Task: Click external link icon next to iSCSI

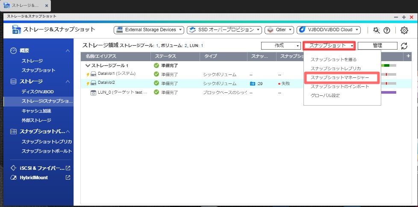Action: (68, 169)
